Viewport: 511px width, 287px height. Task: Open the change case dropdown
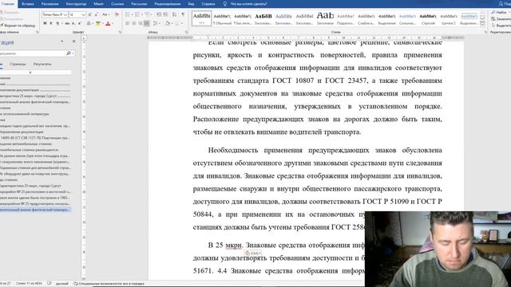105,14
